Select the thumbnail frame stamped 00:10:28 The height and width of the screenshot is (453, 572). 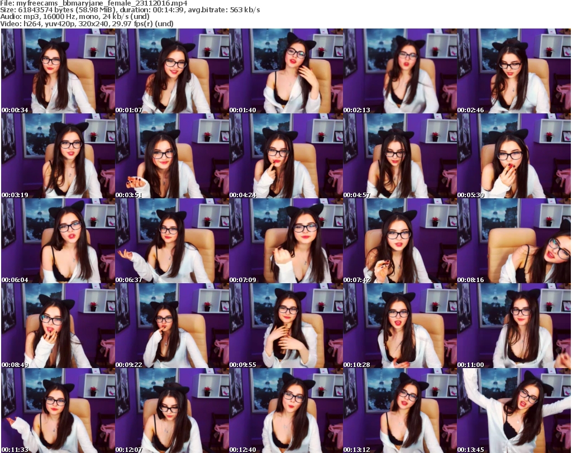click(400, 326)
